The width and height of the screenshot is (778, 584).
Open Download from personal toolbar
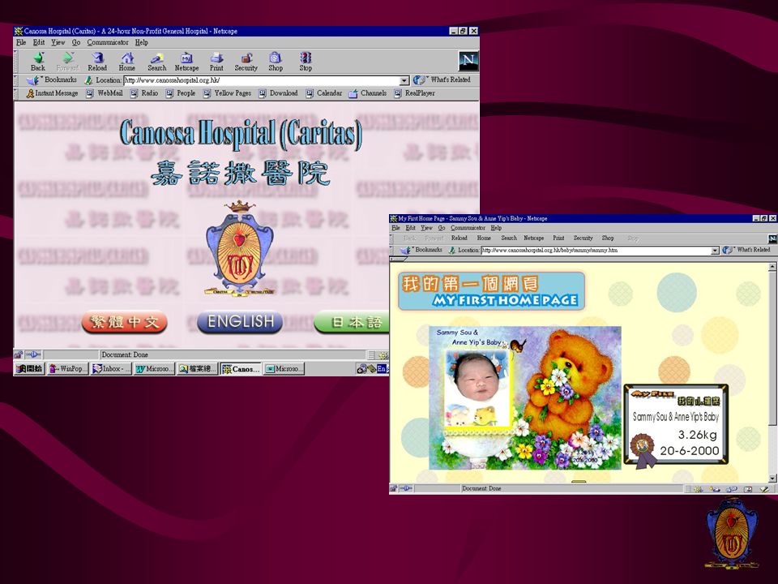278,92
